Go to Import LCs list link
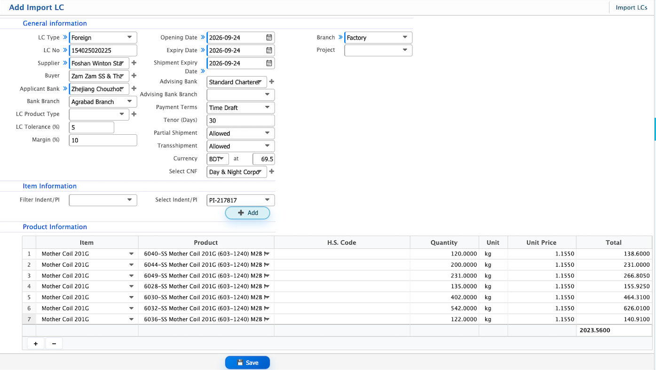 632,8
